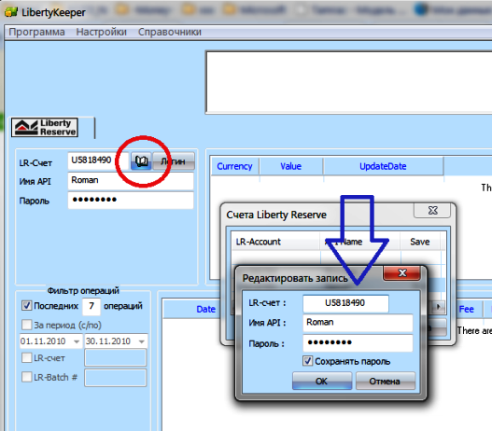Click the LR-счет field in edit dialog
Viewport: 492px width, 431px height.
(x=345, y=303)
